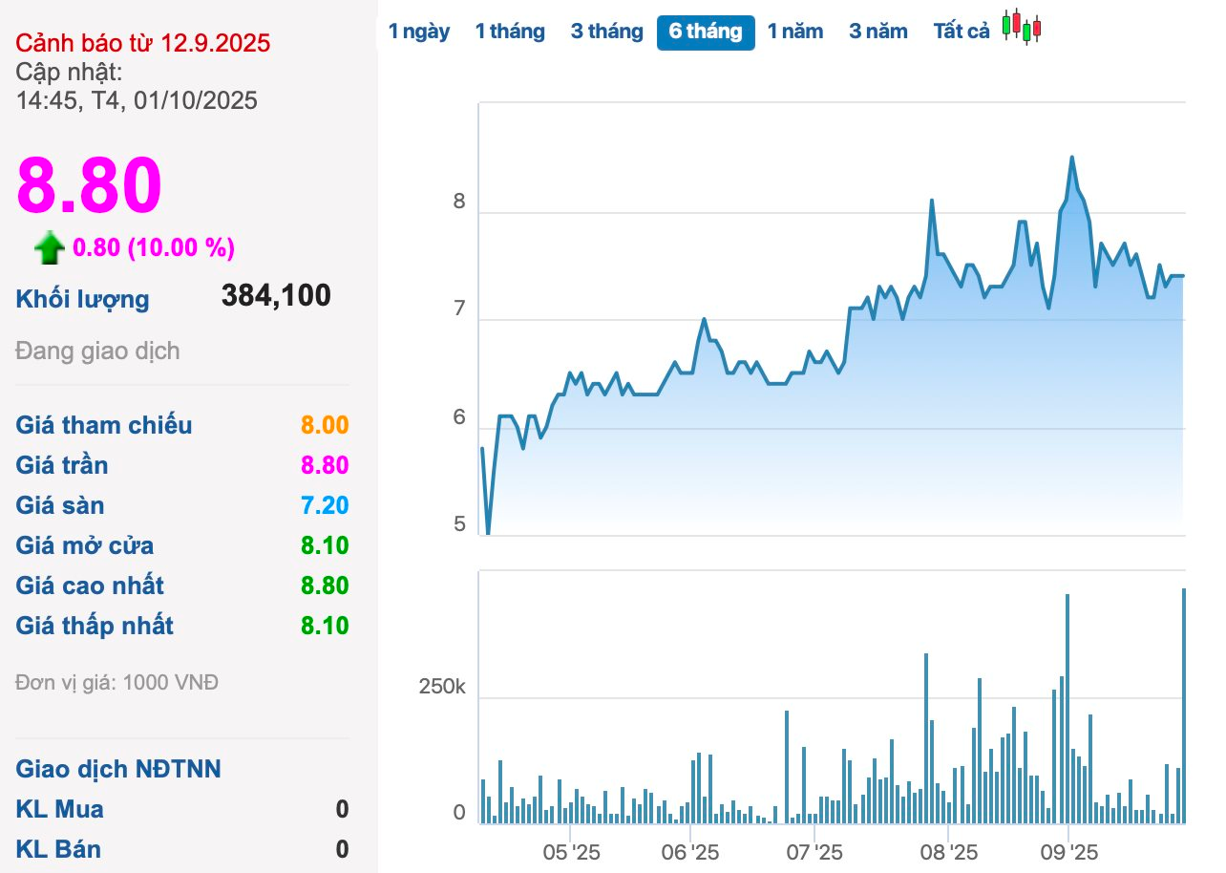The height and width of the screenshot is (873, 1226).
Task: Click the Giá sàn value 7.20
Action: (325, 505)
